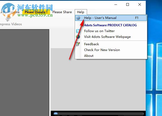Select Check For New Version
This screenshot has width=162, height=116.
point(102,50)
